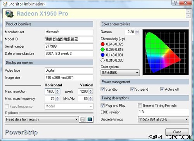Click the white point chromaticity indicator
The width and height of the screenshot is (194, 141).
(102, 60)
